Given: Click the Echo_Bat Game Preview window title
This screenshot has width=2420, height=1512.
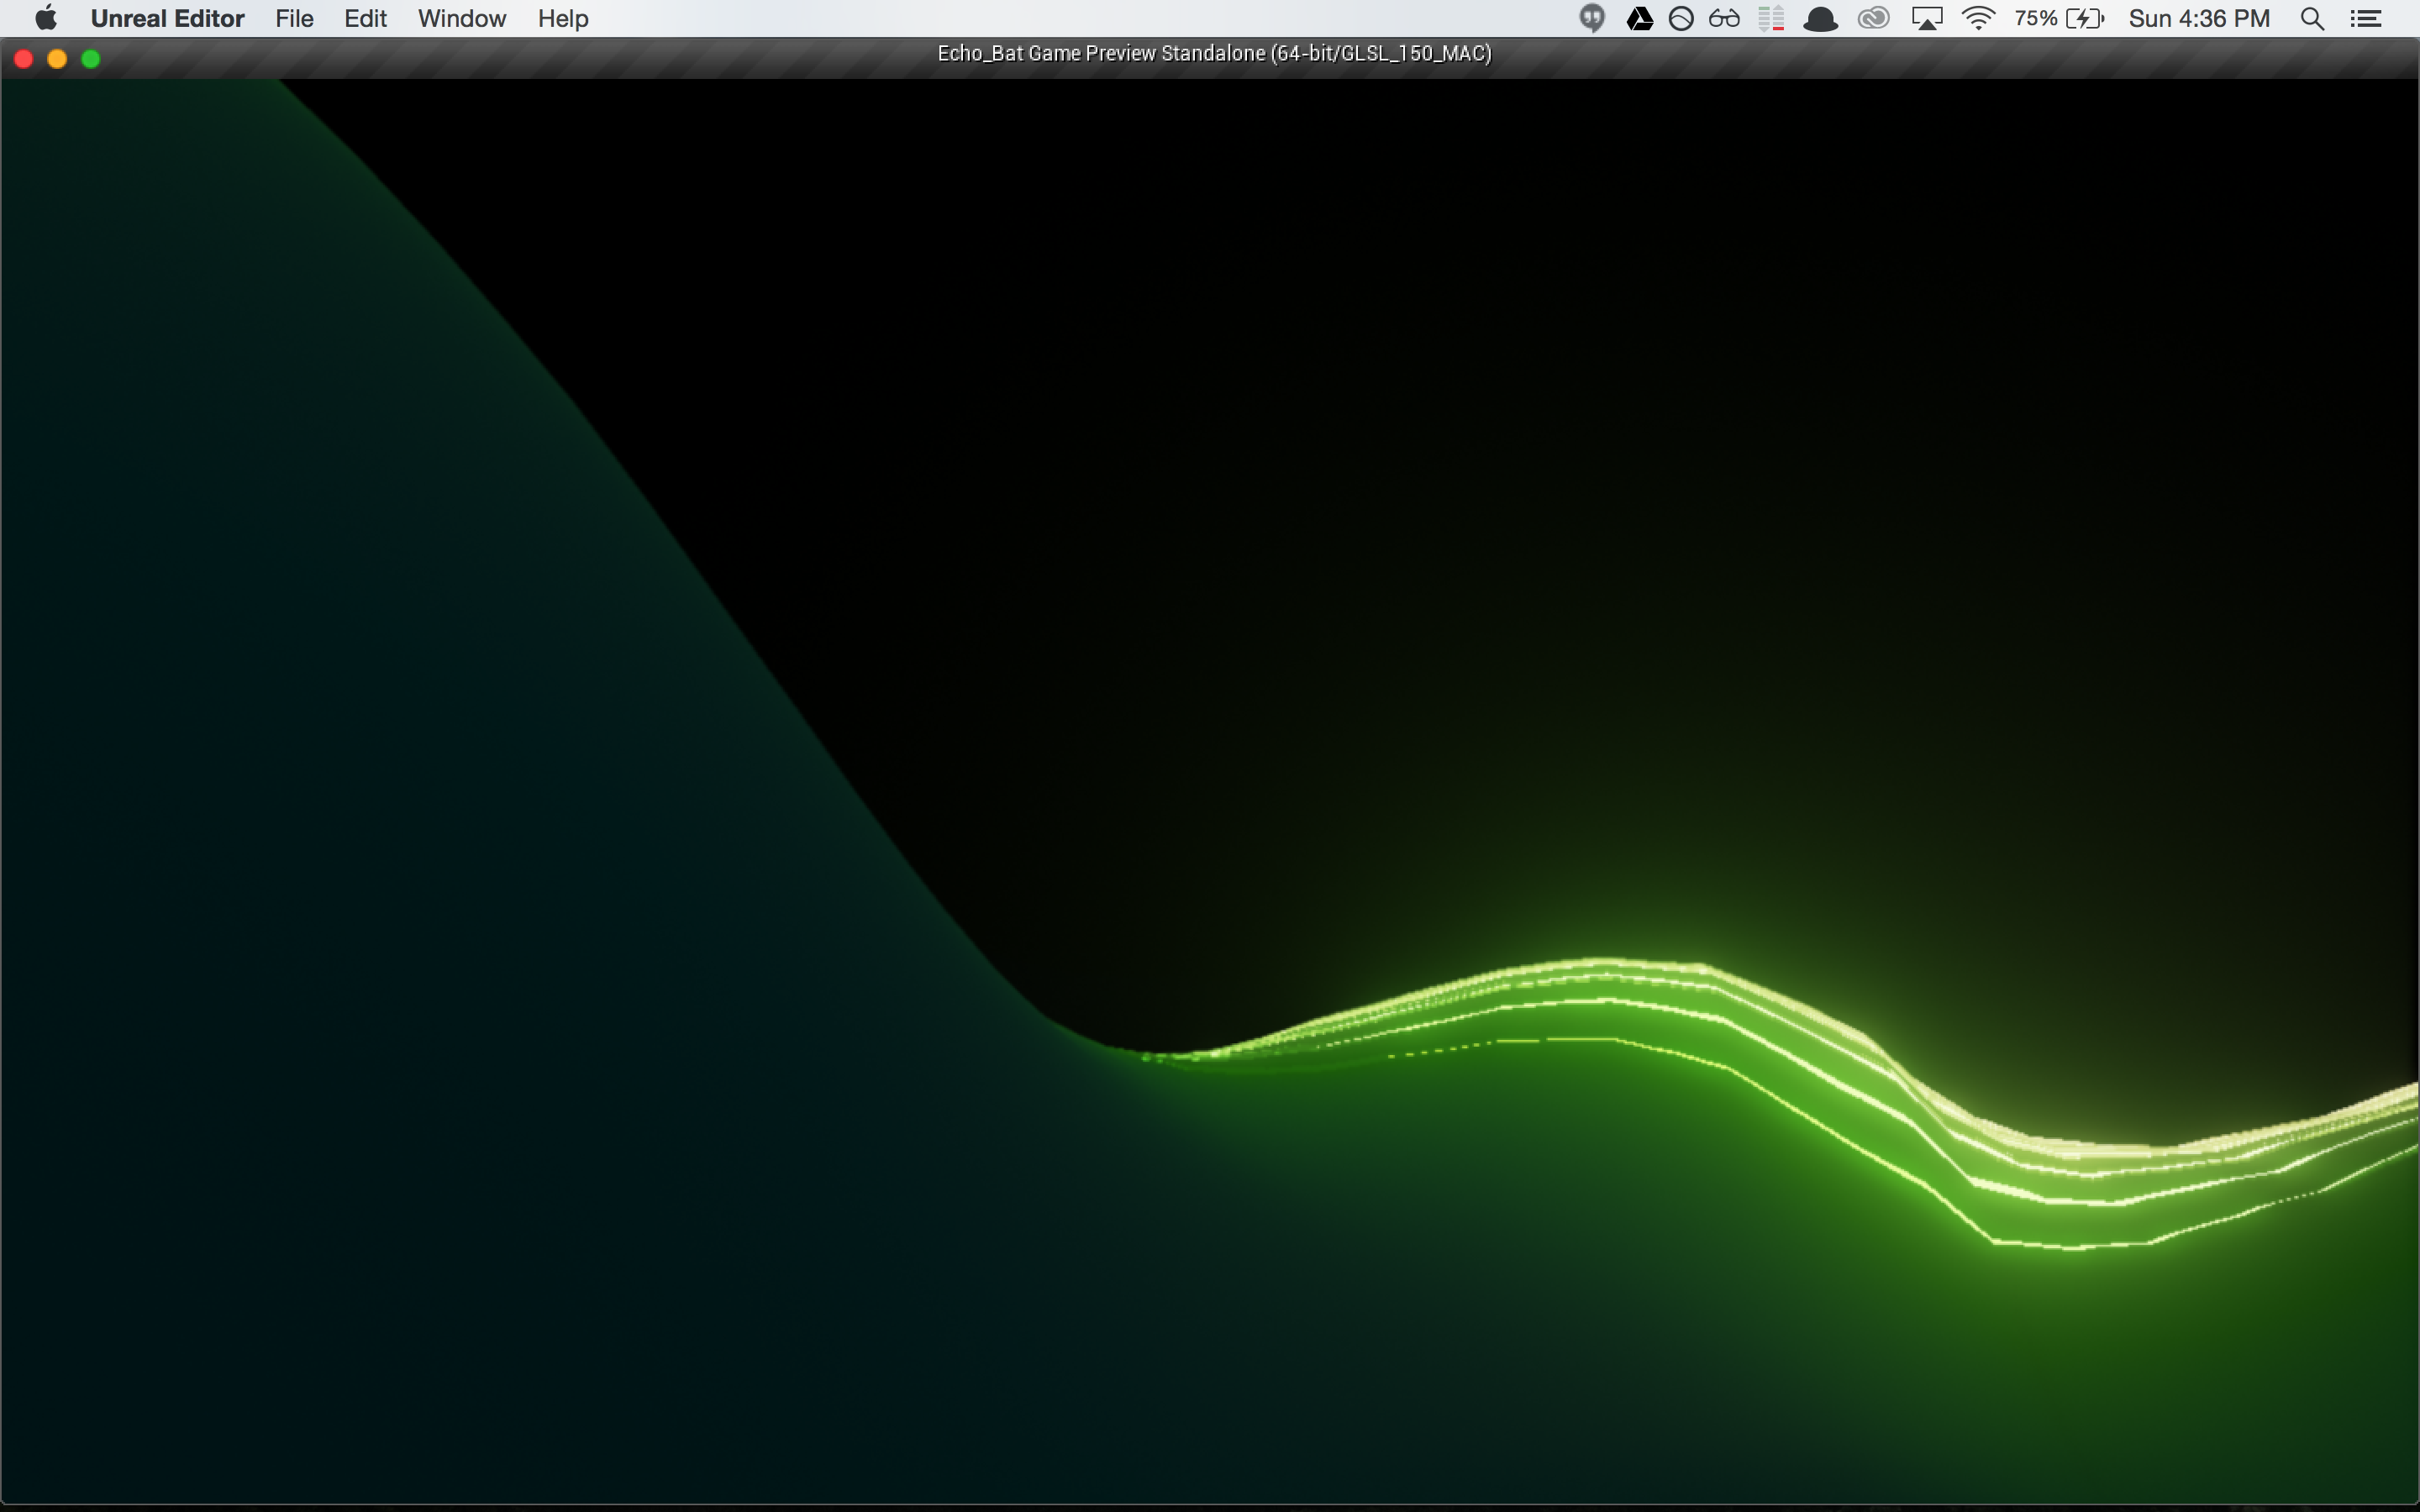Looking at the screenshot, I should pos(1214,54).
